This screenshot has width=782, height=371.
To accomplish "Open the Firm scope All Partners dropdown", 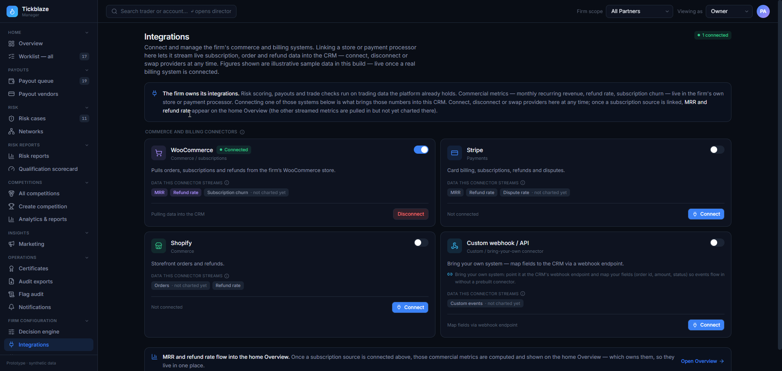I will (639, 11).
